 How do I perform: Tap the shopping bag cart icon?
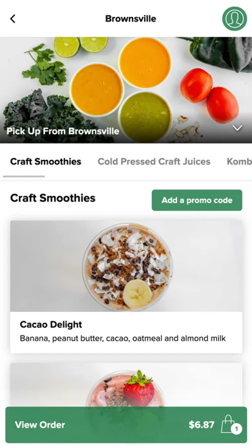pyautogui.click(x=228, y=424)
